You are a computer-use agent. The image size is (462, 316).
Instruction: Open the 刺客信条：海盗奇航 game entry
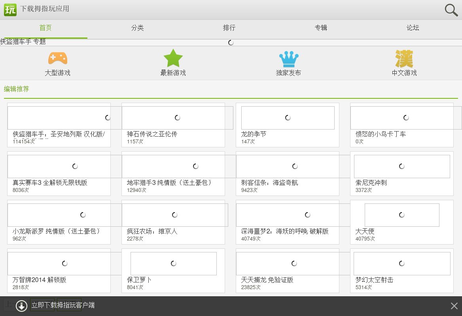click(269, 183)
